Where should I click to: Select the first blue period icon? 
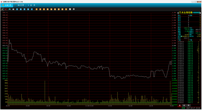click(x=17, y=9)
